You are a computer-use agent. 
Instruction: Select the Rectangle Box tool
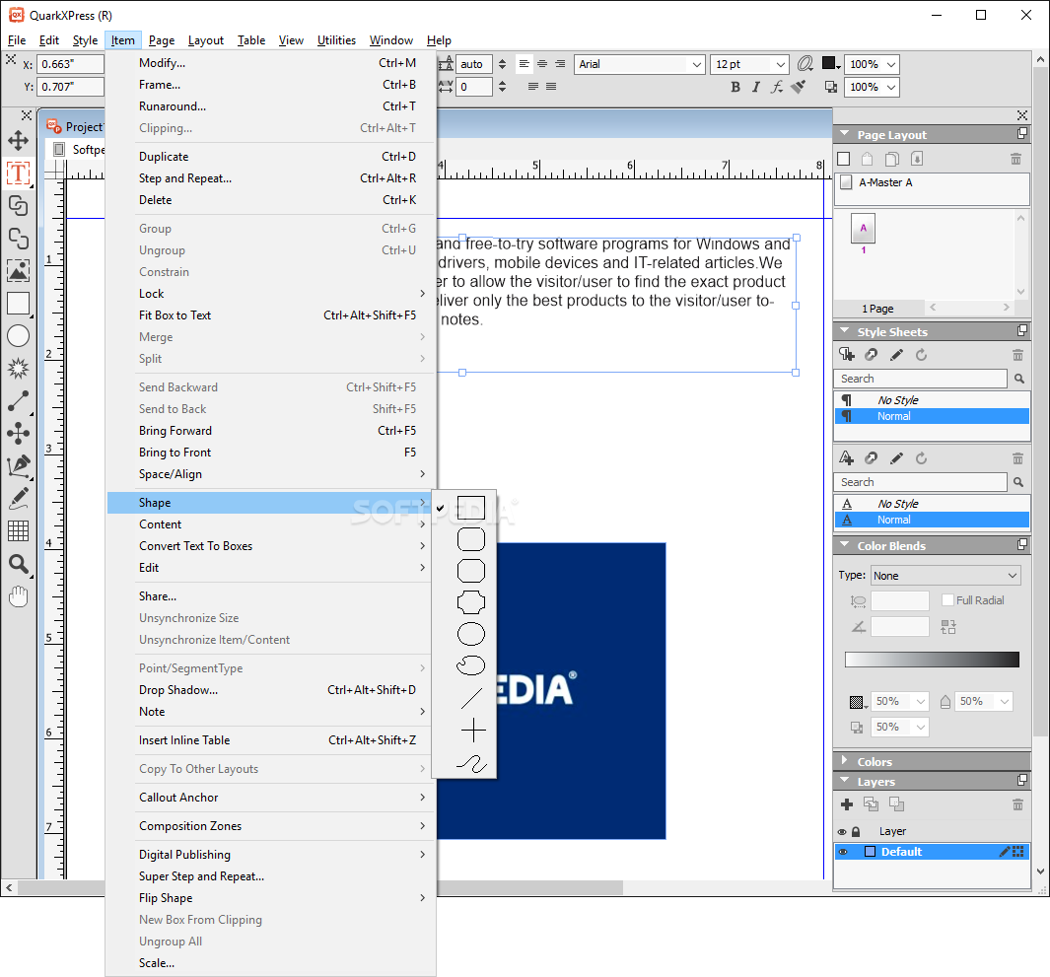(18, 304)
